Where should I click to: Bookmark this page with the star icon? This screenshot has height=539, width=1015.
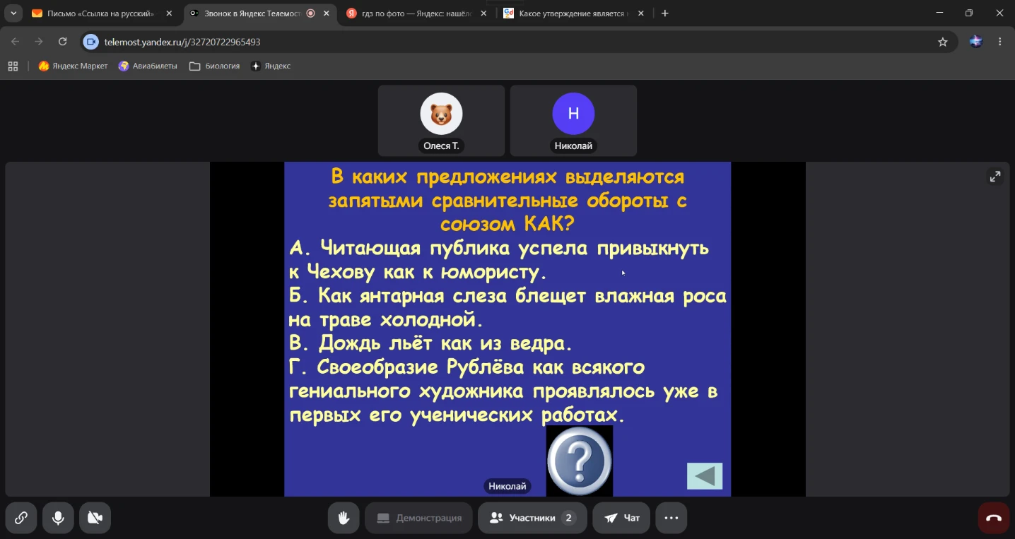942,42
